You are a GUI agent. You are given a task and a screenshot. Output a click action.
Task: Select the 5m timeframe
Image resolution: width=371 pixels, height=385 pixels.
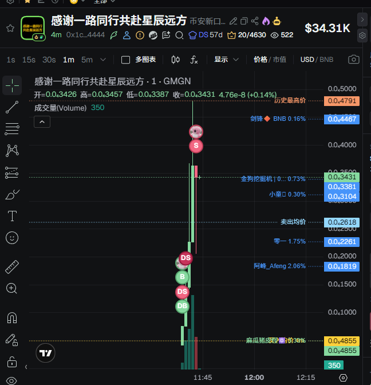pos(87,60)
